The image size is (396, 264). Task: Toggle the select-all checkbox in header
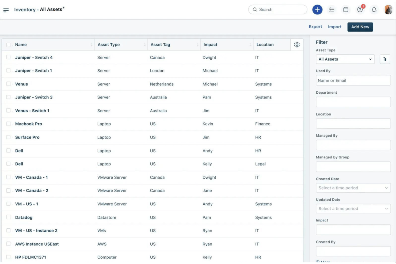[9, 45]
